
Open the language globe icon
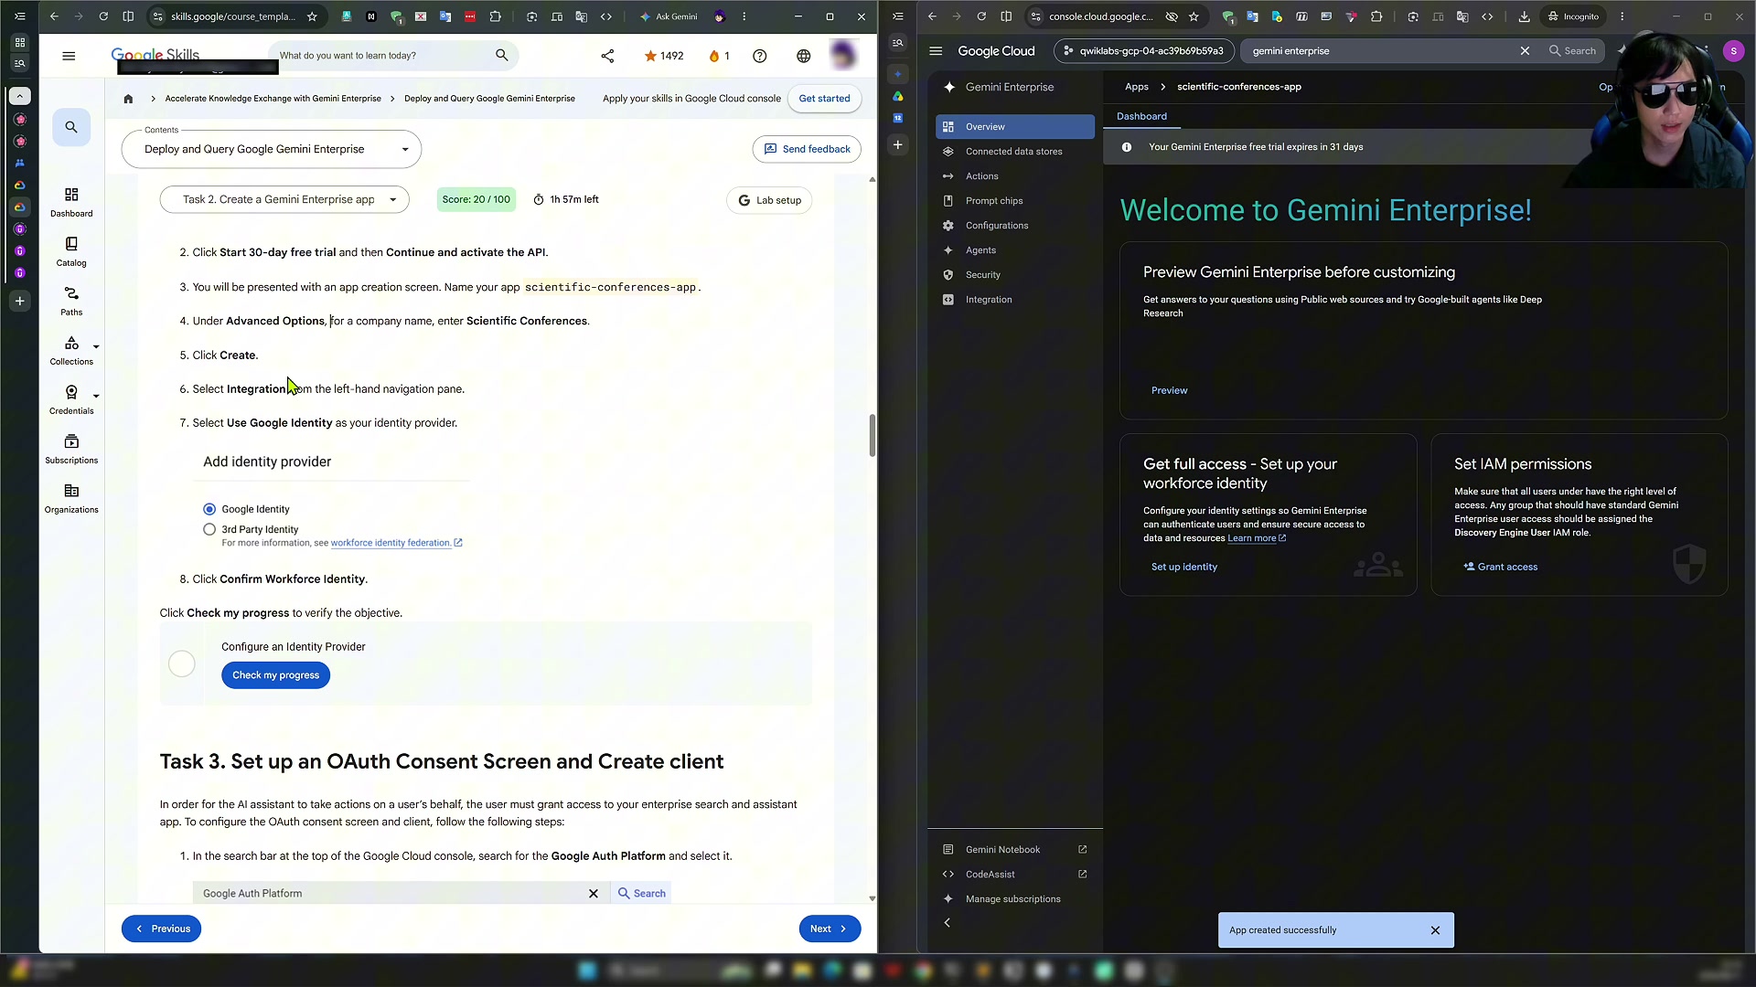(803, 56)
